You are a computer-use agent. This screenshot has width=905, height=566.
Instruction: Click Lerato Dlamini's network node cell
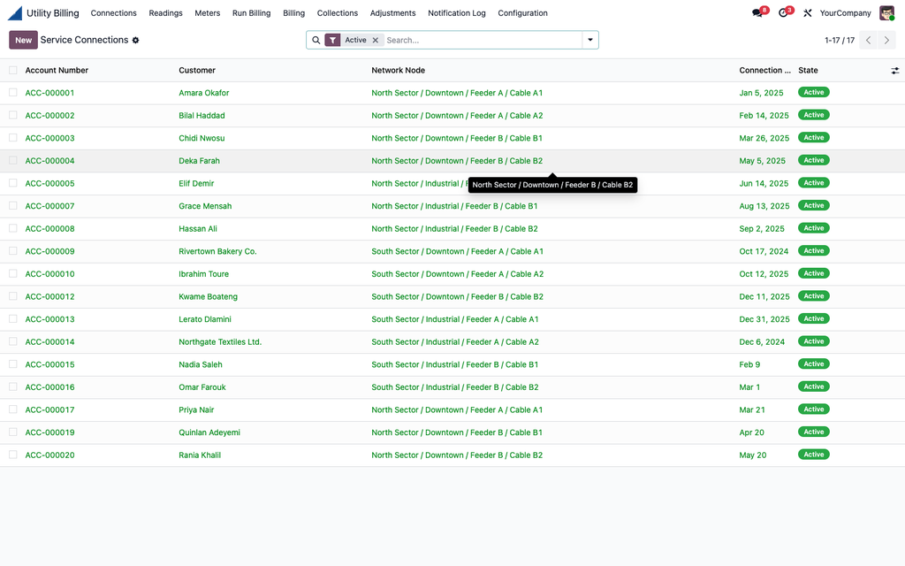(455, 319)
